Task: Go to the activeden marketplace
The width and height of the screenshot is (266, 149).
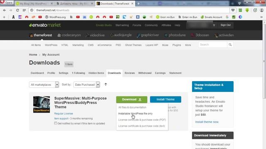Action: (224, 35)
